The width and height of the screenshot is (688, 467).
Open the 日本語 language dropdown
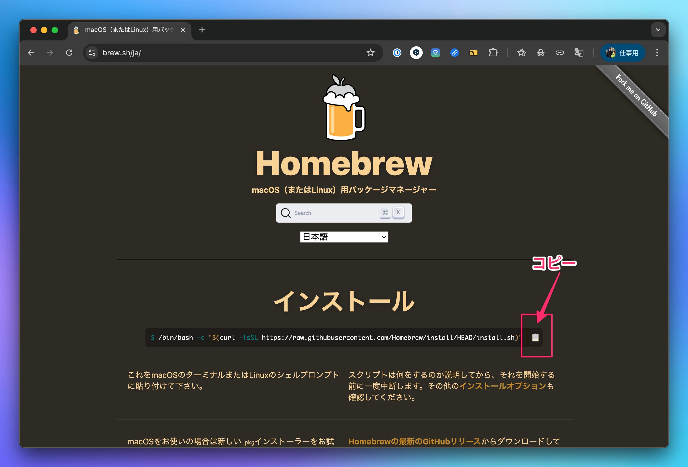(344, 237)
